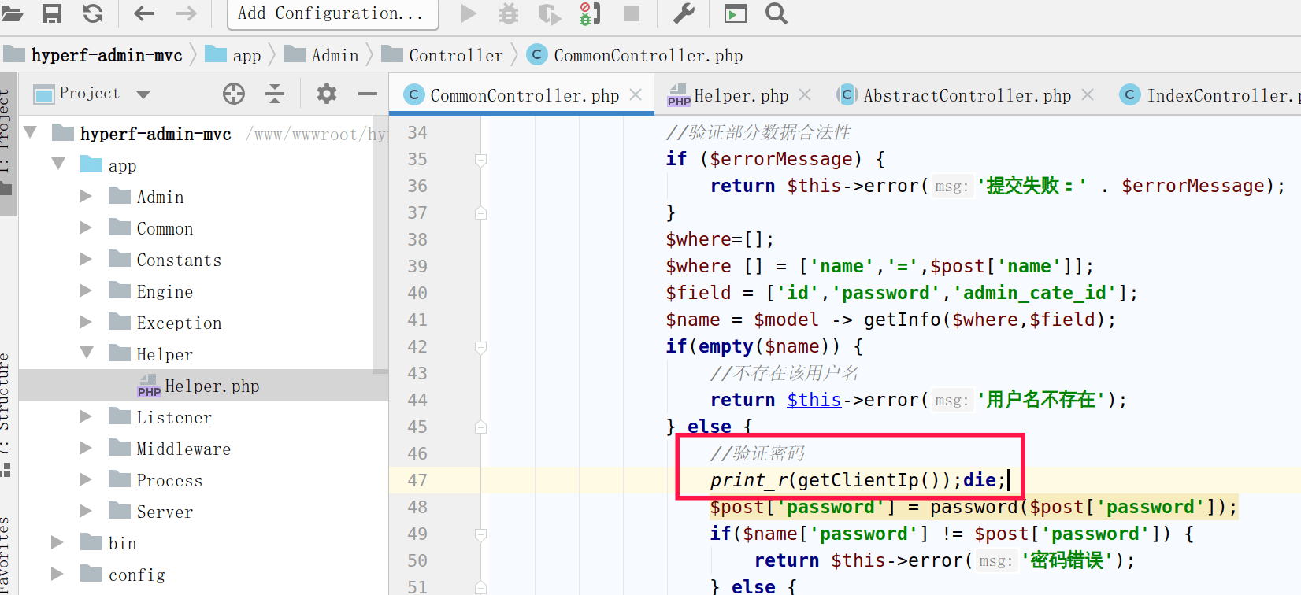Click the Open folder toolbar icon

pos(11,13)
